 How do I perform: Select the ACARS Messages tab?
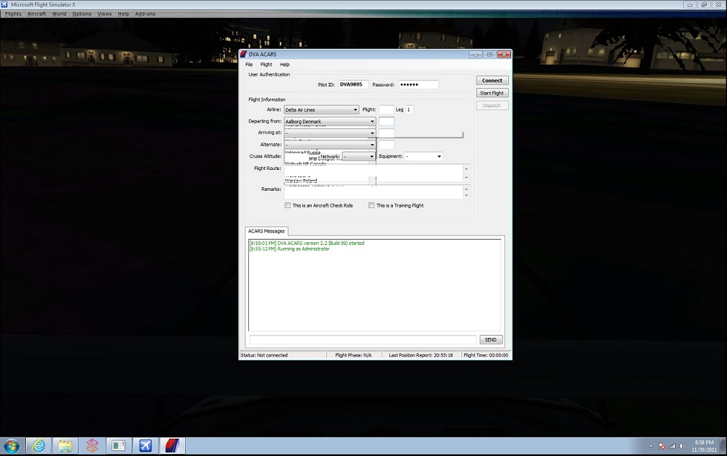pyautogui.click(x=266, y=231)
